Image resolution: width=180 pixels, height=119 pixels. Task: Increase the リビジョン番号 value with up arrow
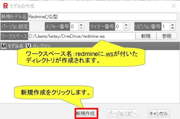coord(172,25)
